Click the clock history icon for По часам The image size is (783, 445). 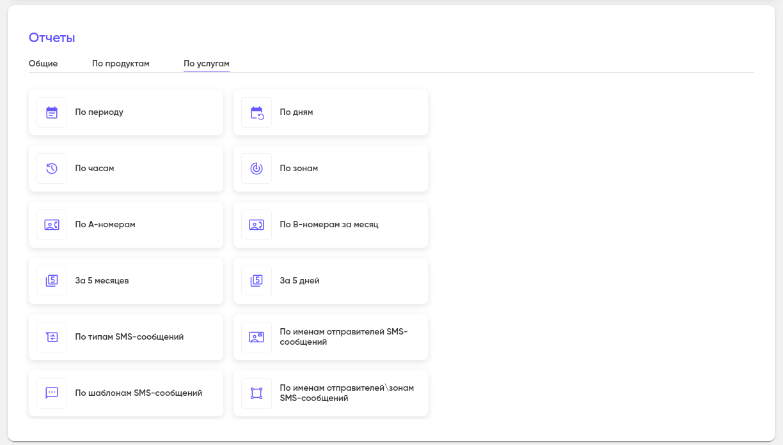click(x=52, y=169)
